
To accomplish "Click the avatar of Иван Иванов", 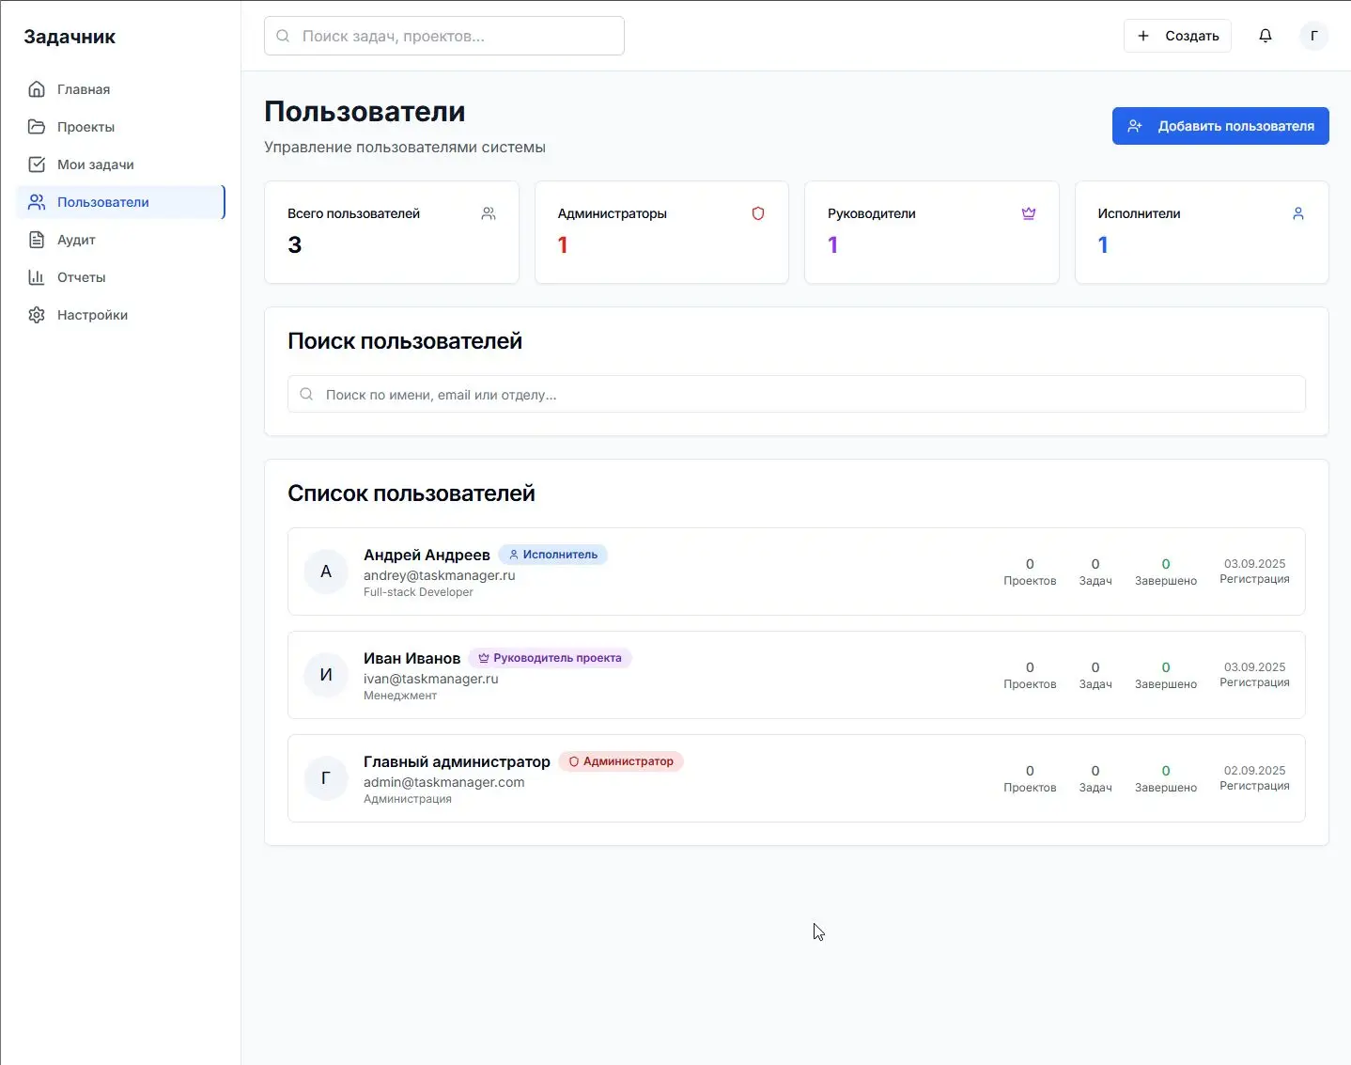I will tap(325, 675).
